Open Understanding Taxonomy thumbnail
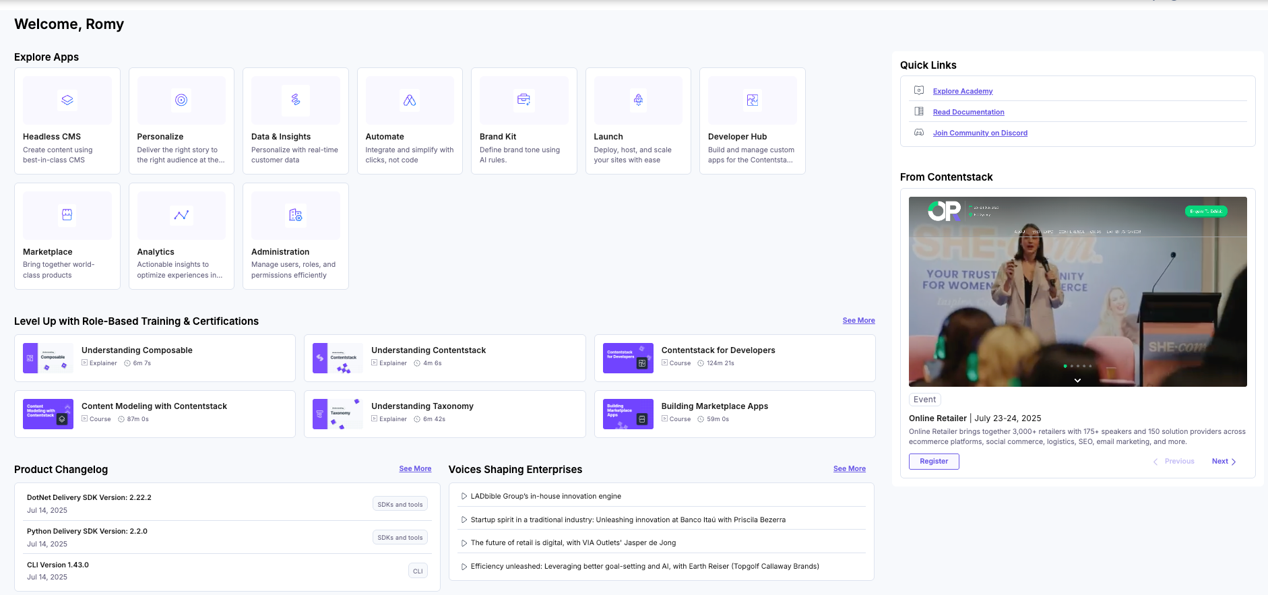This screenshot has height=595, width=1268. coord(338,414)
